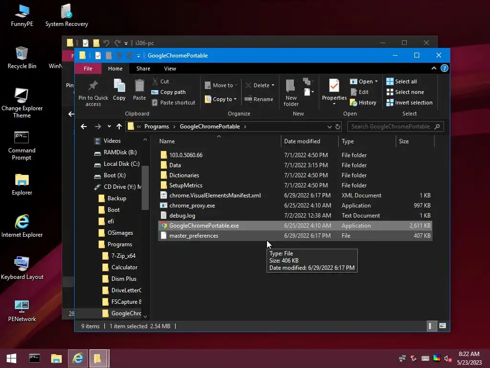Click Windows Start button on taskbar
This screenshot has height=368, width=490.
[x=11, y=358]
